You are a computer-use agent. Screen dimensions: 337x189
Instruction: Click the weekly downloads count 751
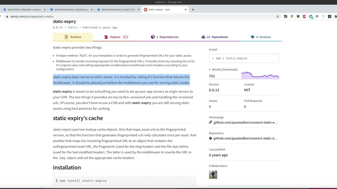pos(212,76)
